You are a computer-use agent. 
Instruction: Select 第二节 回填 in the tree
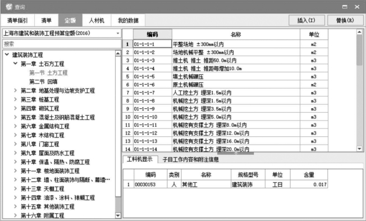coord(43,81)
